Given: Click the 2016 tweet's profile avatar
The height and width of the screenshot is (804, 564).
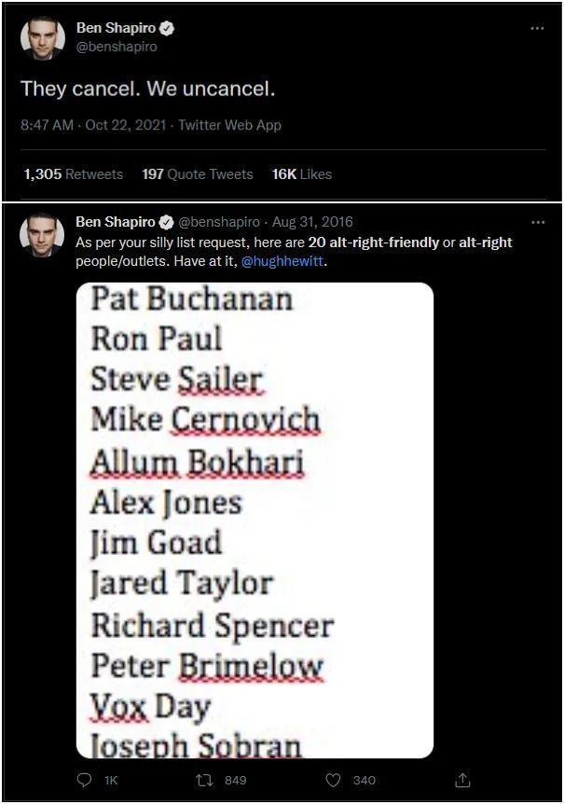Looking at the screenshot, I should click(x=43, y=236).
